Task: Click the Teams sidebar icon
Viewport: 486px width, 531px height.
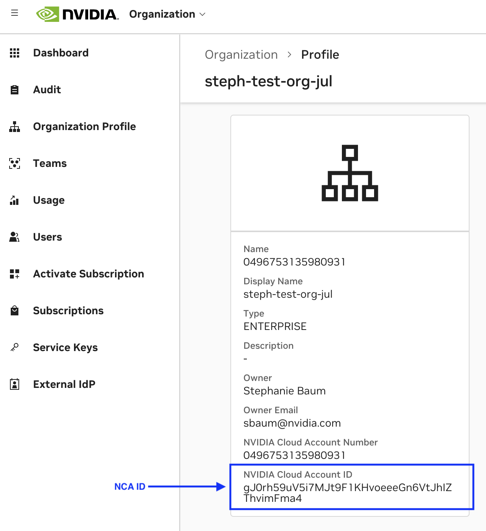Action: pyautogui.click(x=15, y=163)
